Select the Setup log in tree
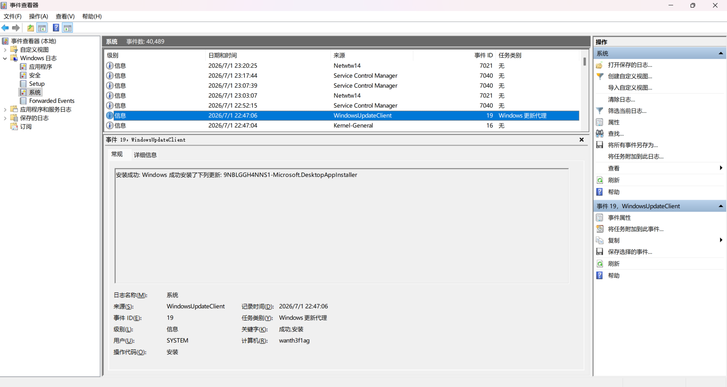This screenshot has width=727, height=387. coord(37,84)
